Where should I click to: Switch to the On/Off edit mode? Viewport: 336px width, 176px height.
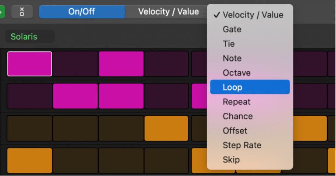(x=82, y=12)
